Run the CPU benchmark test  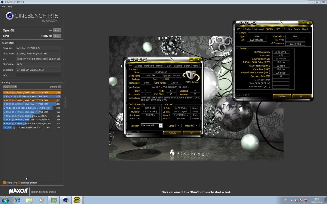tap(57, 36)
